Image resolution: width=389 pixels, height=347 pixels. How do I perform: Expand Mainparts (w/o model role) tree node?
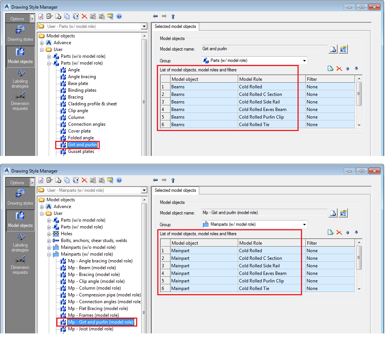(x=49, y=248)
